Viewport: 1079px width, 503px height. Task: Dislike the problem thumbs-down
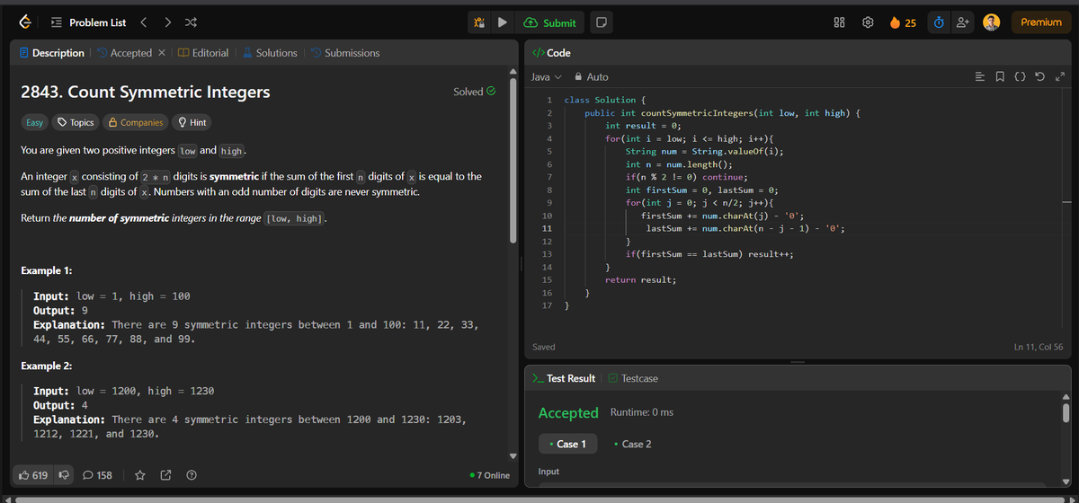click(x=64, y=475)
